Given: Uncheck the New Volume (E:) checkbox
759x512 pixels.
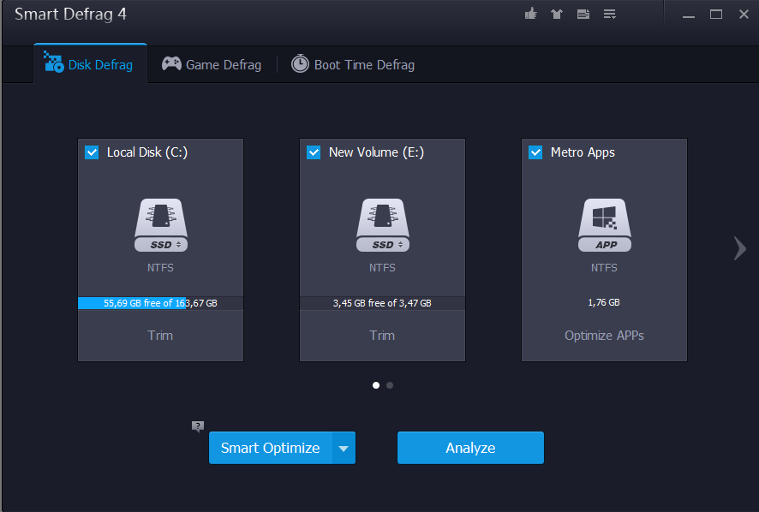Looking at the screenshot, I should point(314,152).
